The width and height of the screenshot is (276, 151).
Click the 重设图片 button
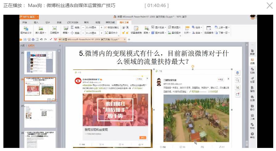tap(175, 33)
